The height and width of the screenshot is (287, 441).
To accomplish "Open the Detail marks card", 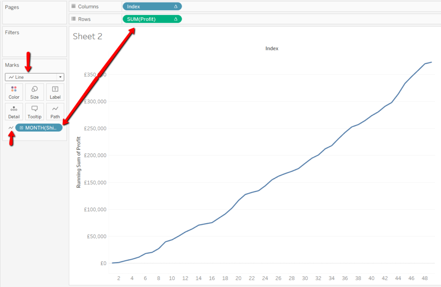I will click(x=14, y=111).
